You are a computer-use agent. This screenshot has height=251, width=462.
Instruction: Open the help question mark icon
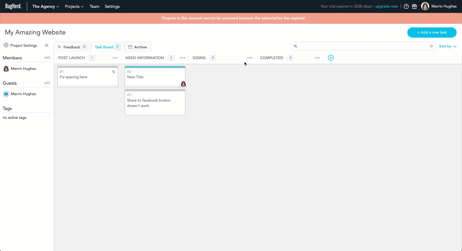point(406,6)
